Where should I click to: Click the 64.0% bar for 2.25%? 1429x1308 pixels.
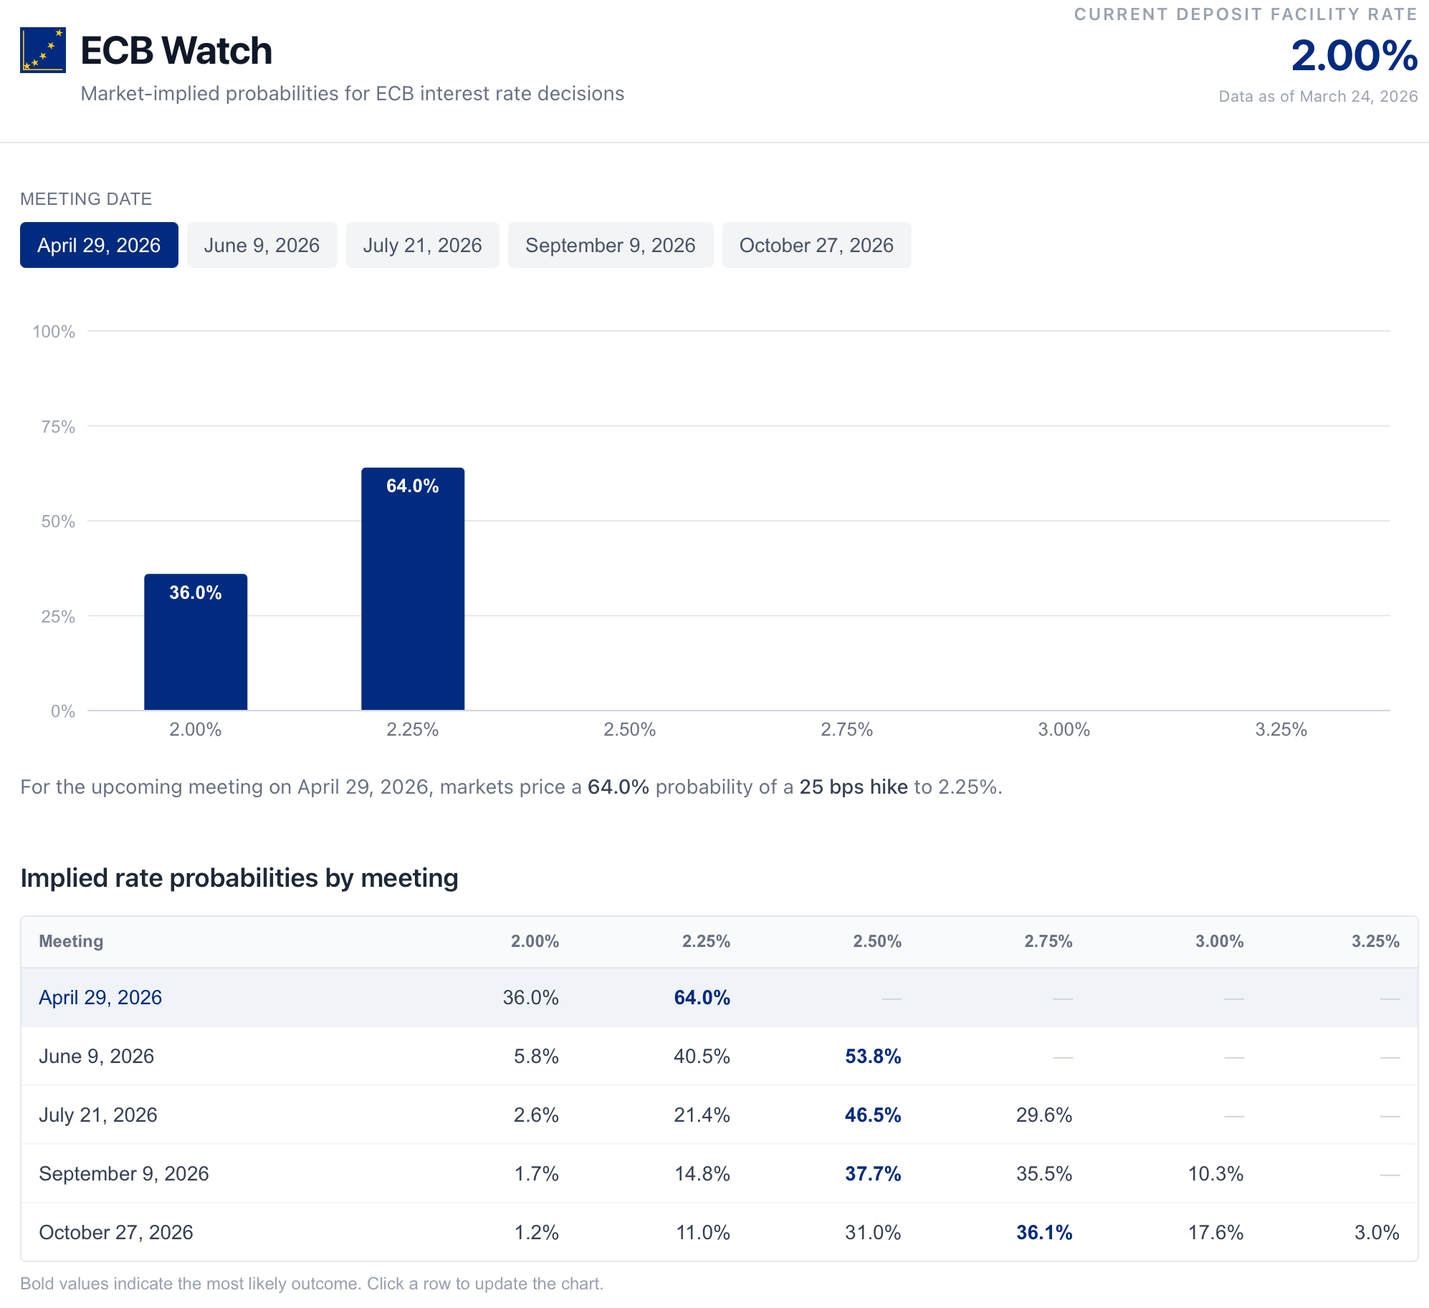tap(413, 589)
